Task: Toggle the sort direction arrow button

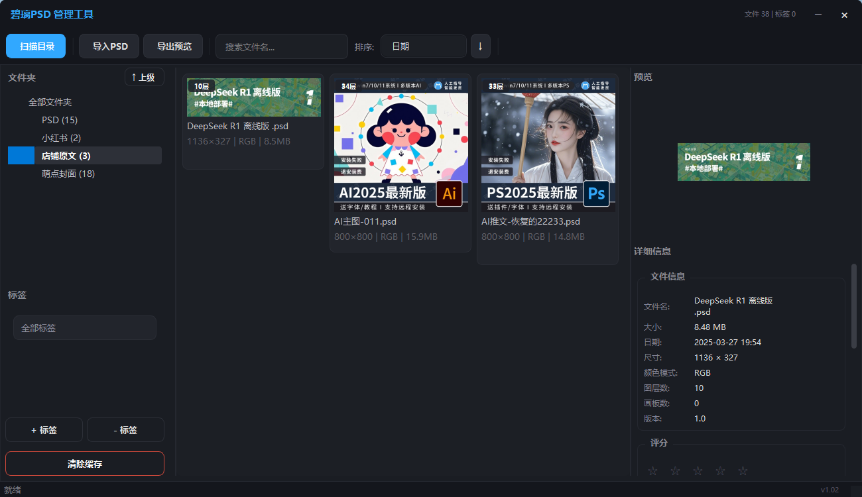Action: coord(481,46)
